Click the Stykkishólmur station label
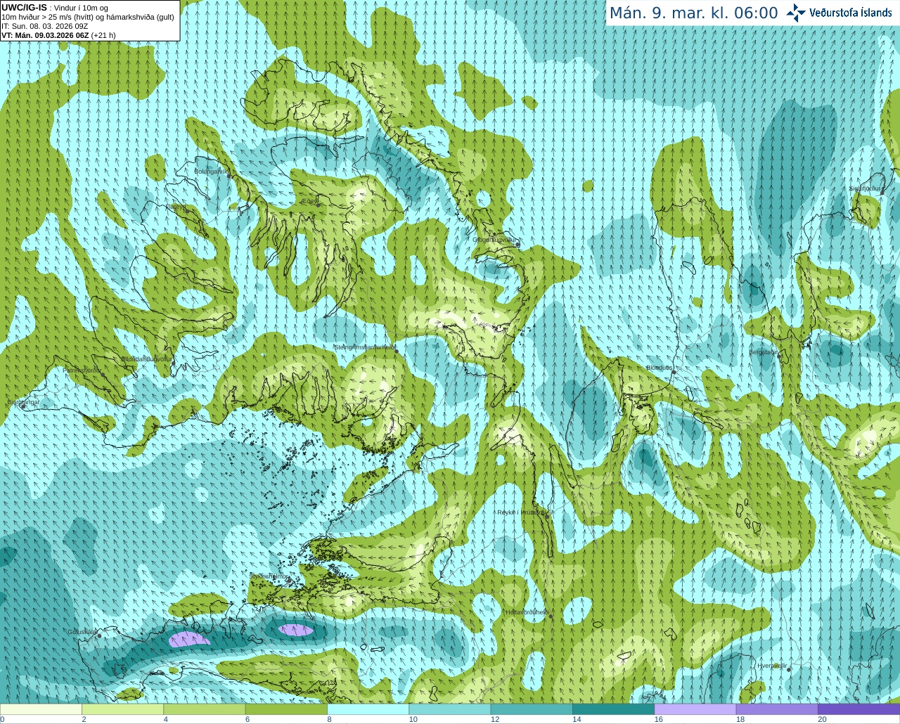The width and height of the screenshot is (900, 724). coord(269,576)
